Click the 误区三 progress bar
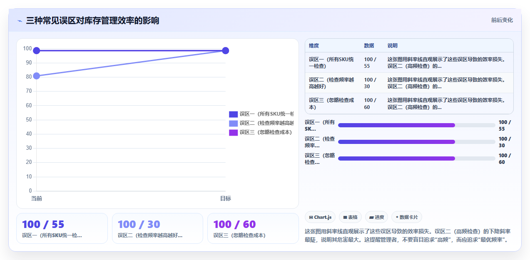 [x=417, y=158]
